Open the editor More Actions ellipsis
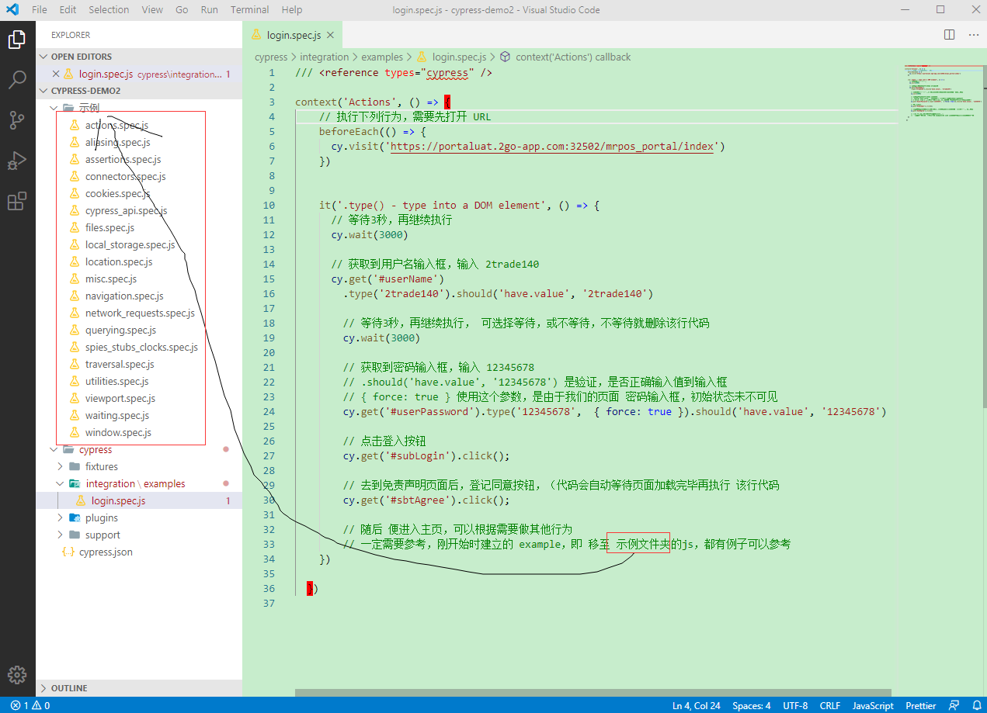Screen dimensions: 987x713 974,35
